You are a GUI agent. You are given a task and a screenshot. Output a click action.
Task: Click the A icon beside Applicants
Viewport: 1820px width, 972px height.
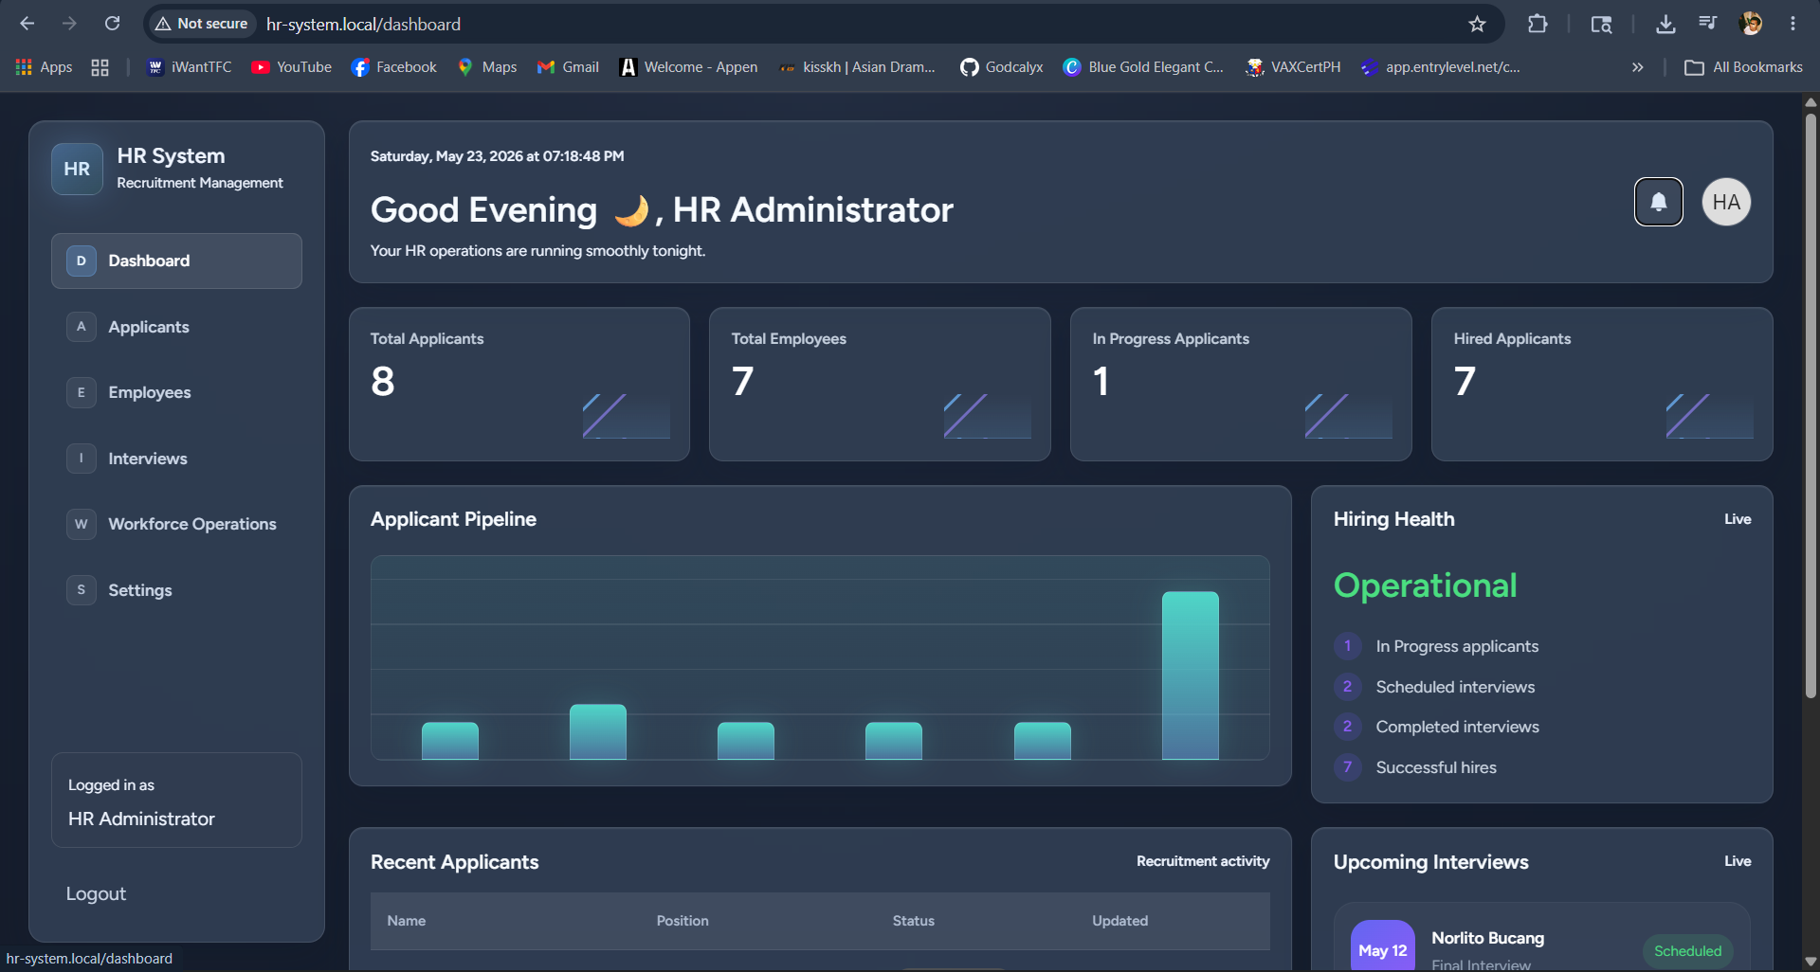82,327
